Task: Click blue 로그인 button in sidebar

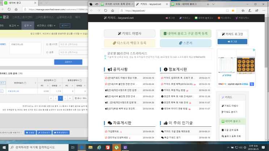Action: click(x=232, y=42)
